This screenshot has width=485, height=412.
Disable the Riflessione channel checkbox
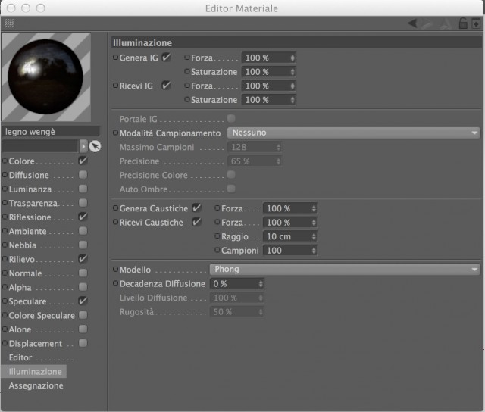click(x=83, y=217)
